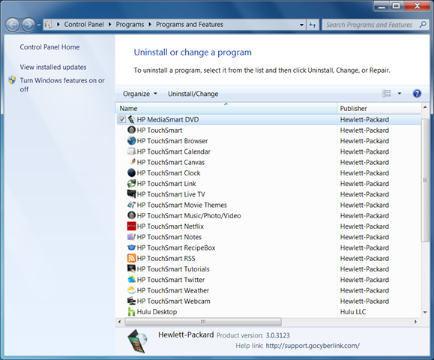This screenshot has height=360, width=434.
Task: Click the HP TouchSmart Weather icon
Action: (131, 290)
